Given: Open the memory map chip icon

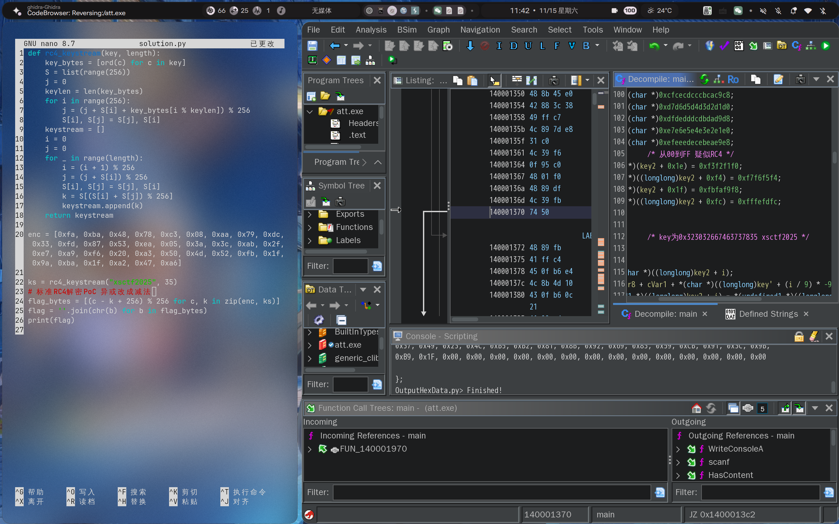Looking at the screenshot, I should [x=312, y=61].
